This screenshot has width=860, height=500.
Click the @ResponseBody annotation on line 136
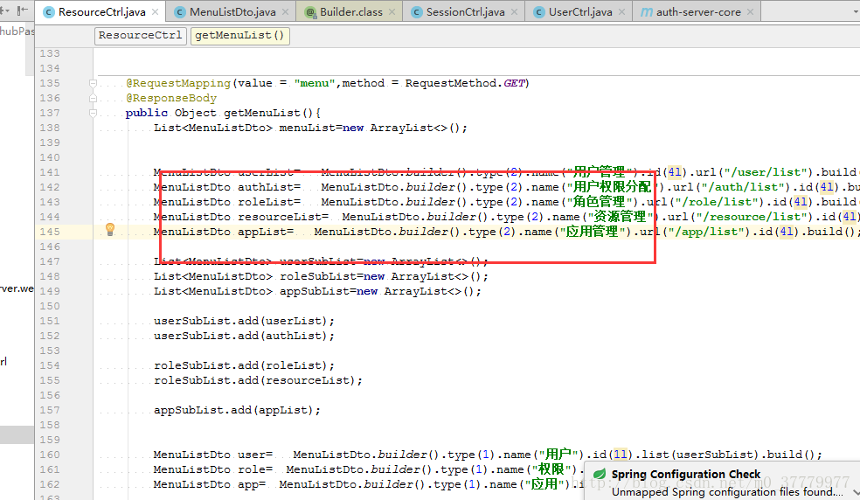point(171,98)
